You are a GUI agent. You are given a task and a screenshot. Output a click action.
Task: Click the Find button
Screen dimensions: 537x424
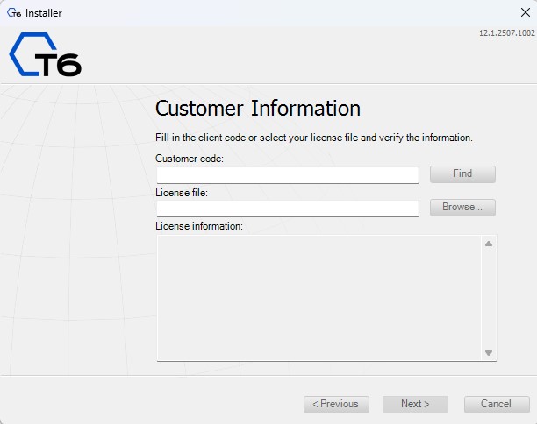point(462,174)
